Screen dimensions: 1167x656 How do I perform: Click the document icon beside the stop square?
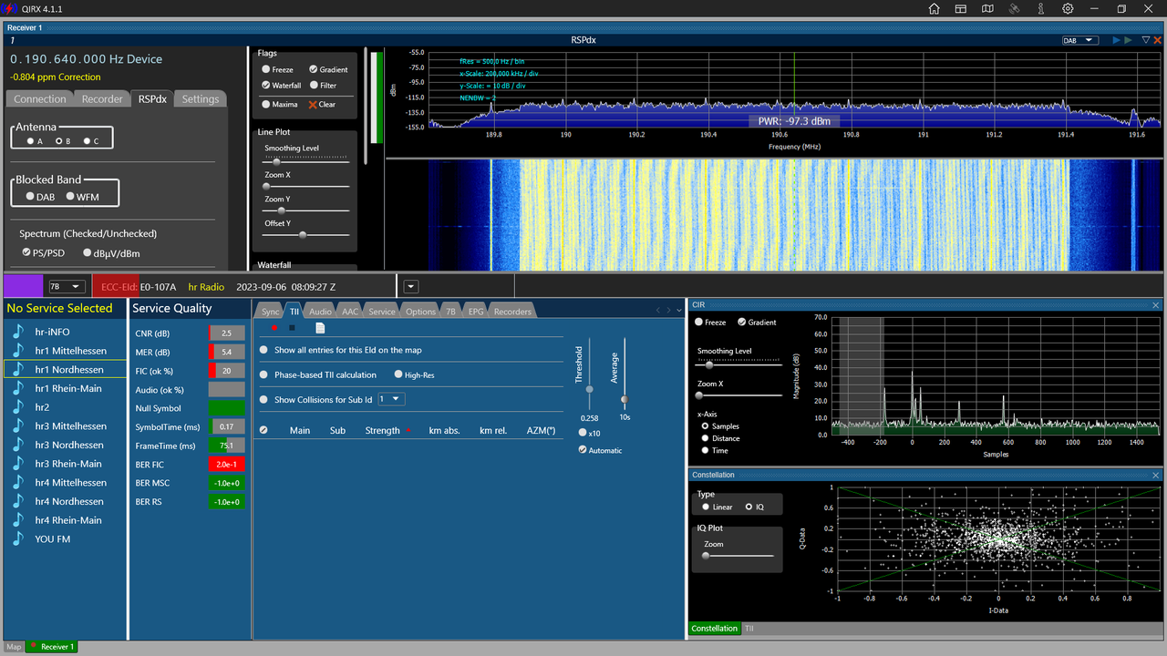[x=320, y=327]
